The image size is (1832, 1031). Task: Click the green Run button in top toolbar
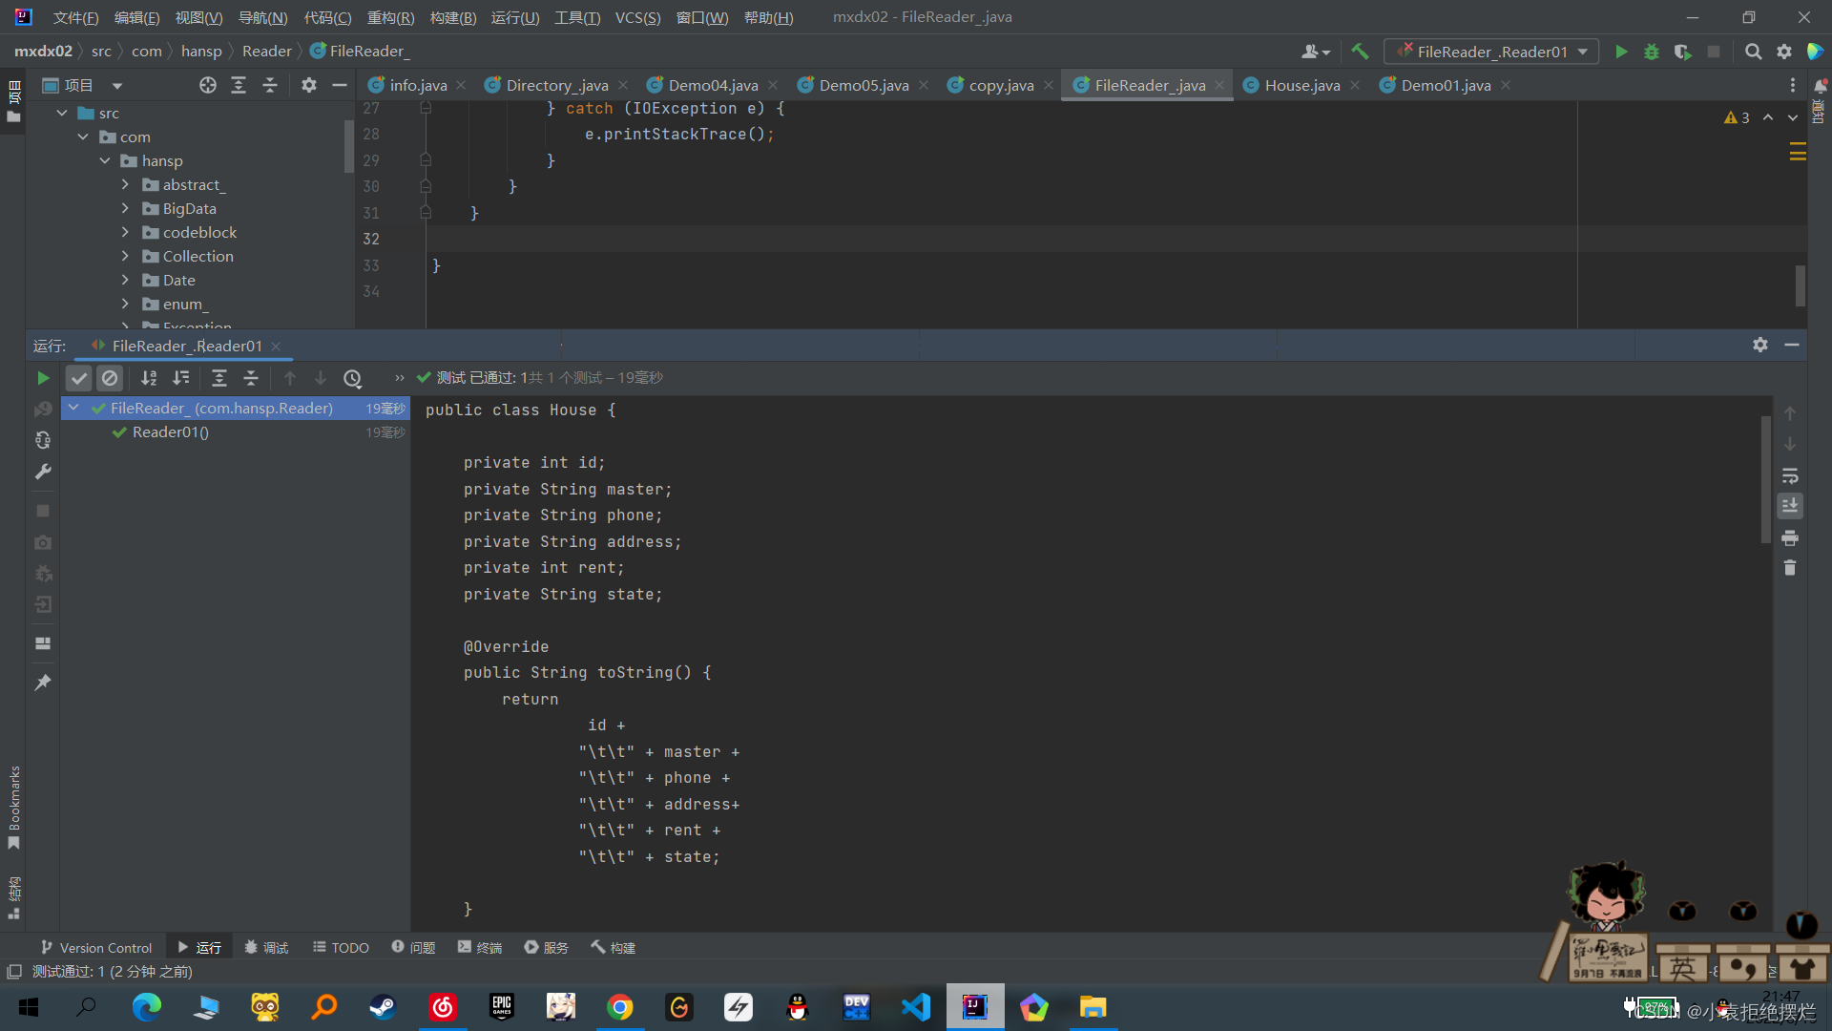pos(1620,52)
